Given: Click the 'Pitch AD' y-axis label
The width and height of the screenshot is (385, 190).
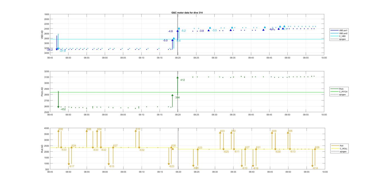Looking at the screenshot, I should coord(42,92).
